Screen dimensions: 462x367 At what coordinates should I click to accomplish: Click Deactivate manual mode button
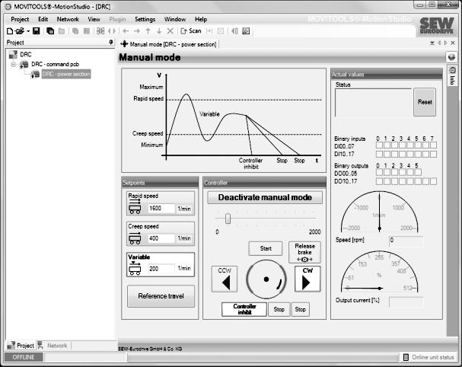click(265, 197)
